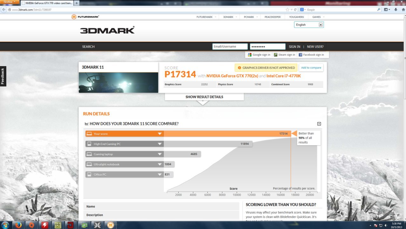Open a new tab with plus button
Viewport: 406px width, 229px height.
point(77,3)
